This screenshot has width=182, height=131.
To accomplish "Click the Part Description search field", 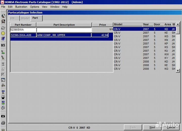I will tap(64, 30).
